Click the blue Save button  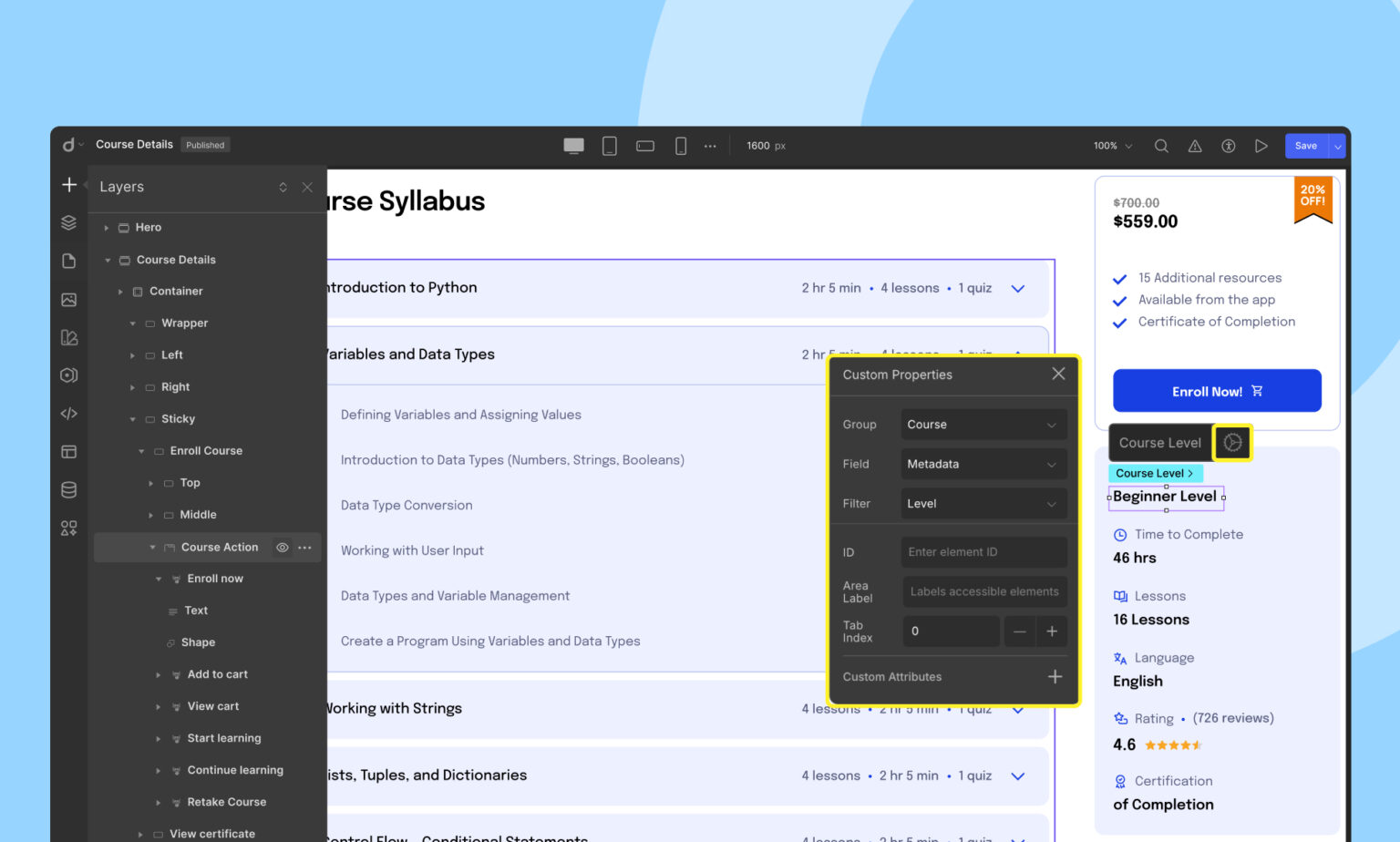point(1306,146)
